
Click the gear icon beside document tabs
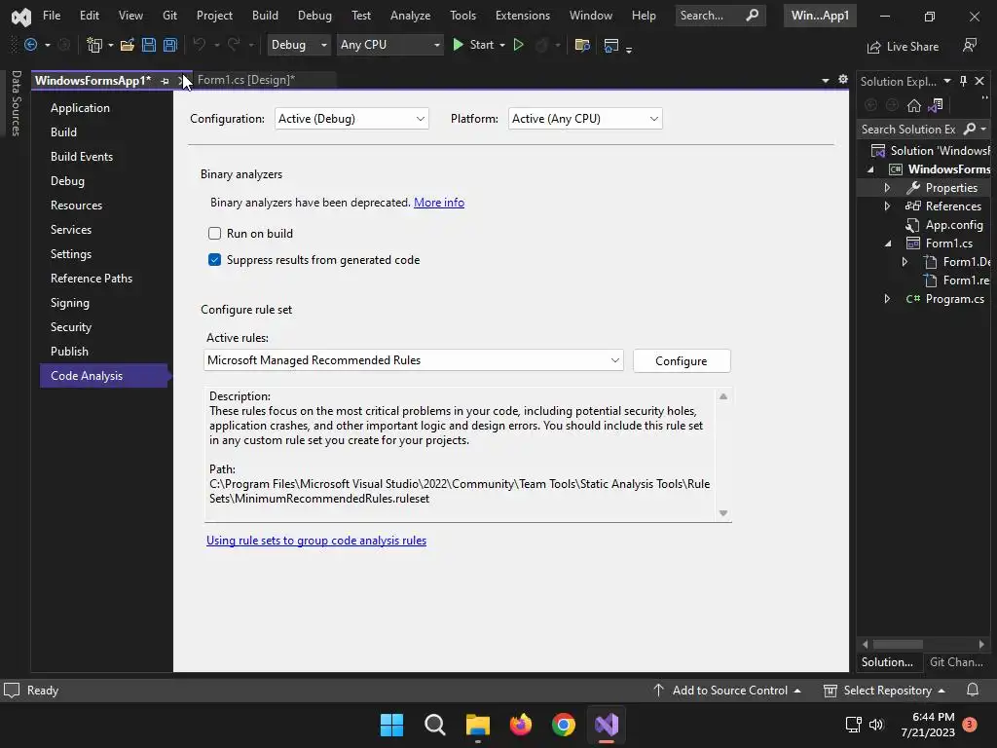pyautogui.click(x=843, y=79)
